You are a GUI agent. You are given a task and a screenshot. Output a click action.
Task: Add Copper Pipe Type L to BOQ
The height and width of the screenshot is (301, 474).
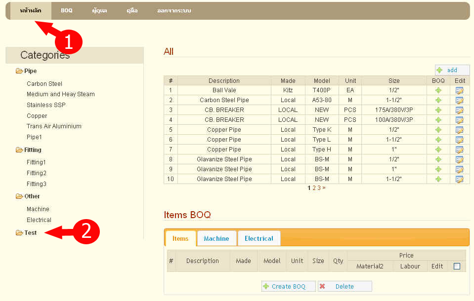pos(438,140)
